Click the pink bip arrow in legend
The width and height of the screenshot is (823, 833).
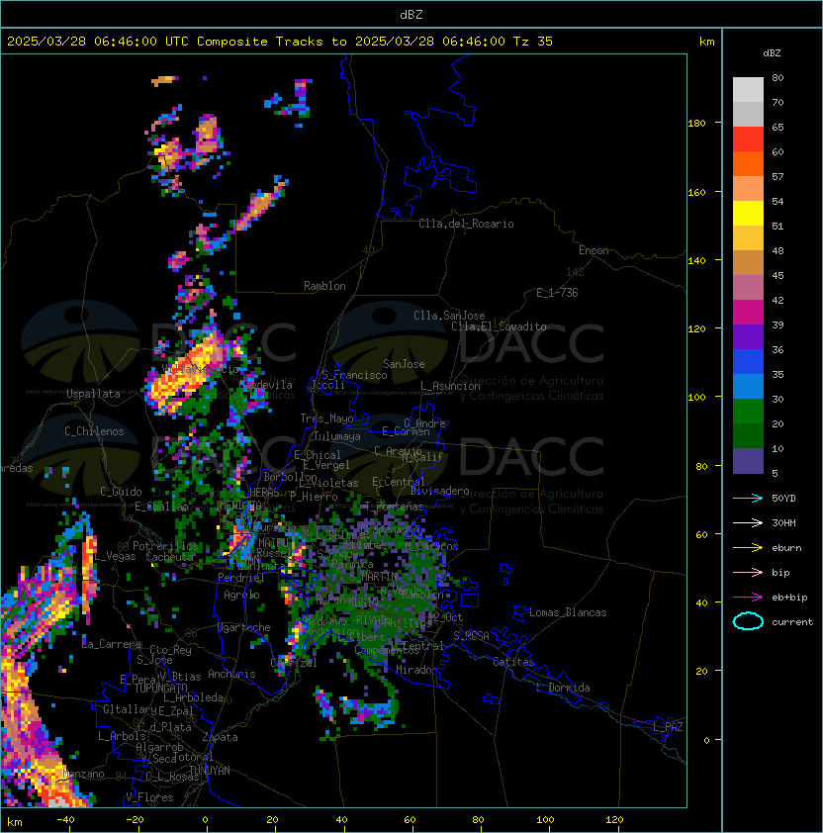coord(748,572)
